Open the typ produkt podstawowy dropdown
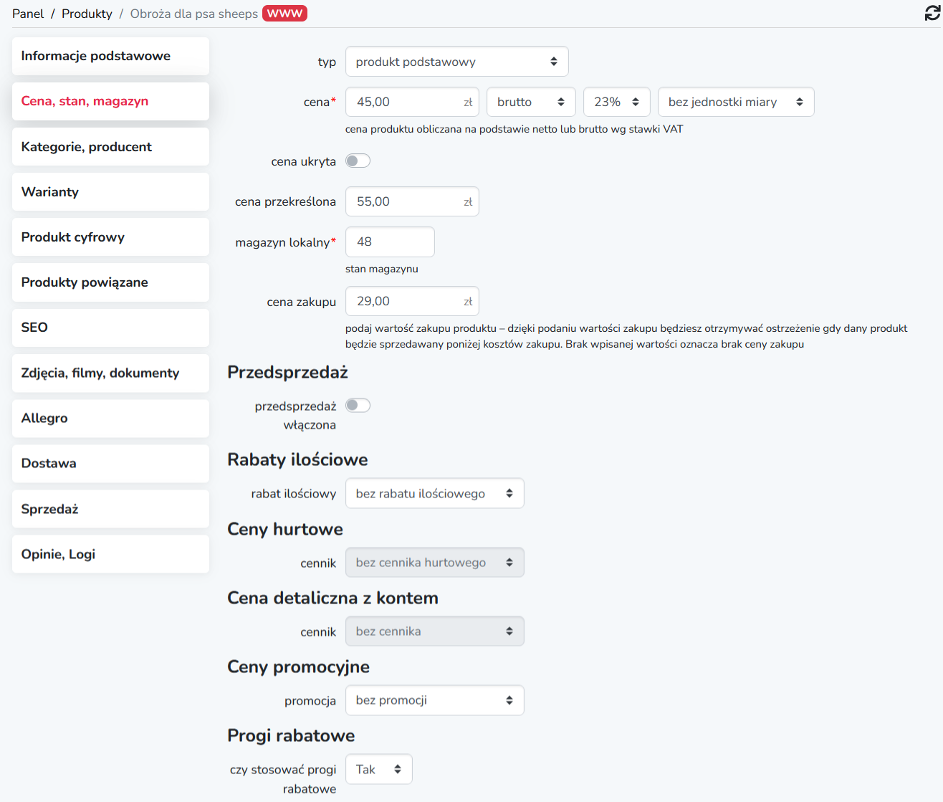Viewport: 943px width, 802px height. pyautogui.click(x=457, y=62)
